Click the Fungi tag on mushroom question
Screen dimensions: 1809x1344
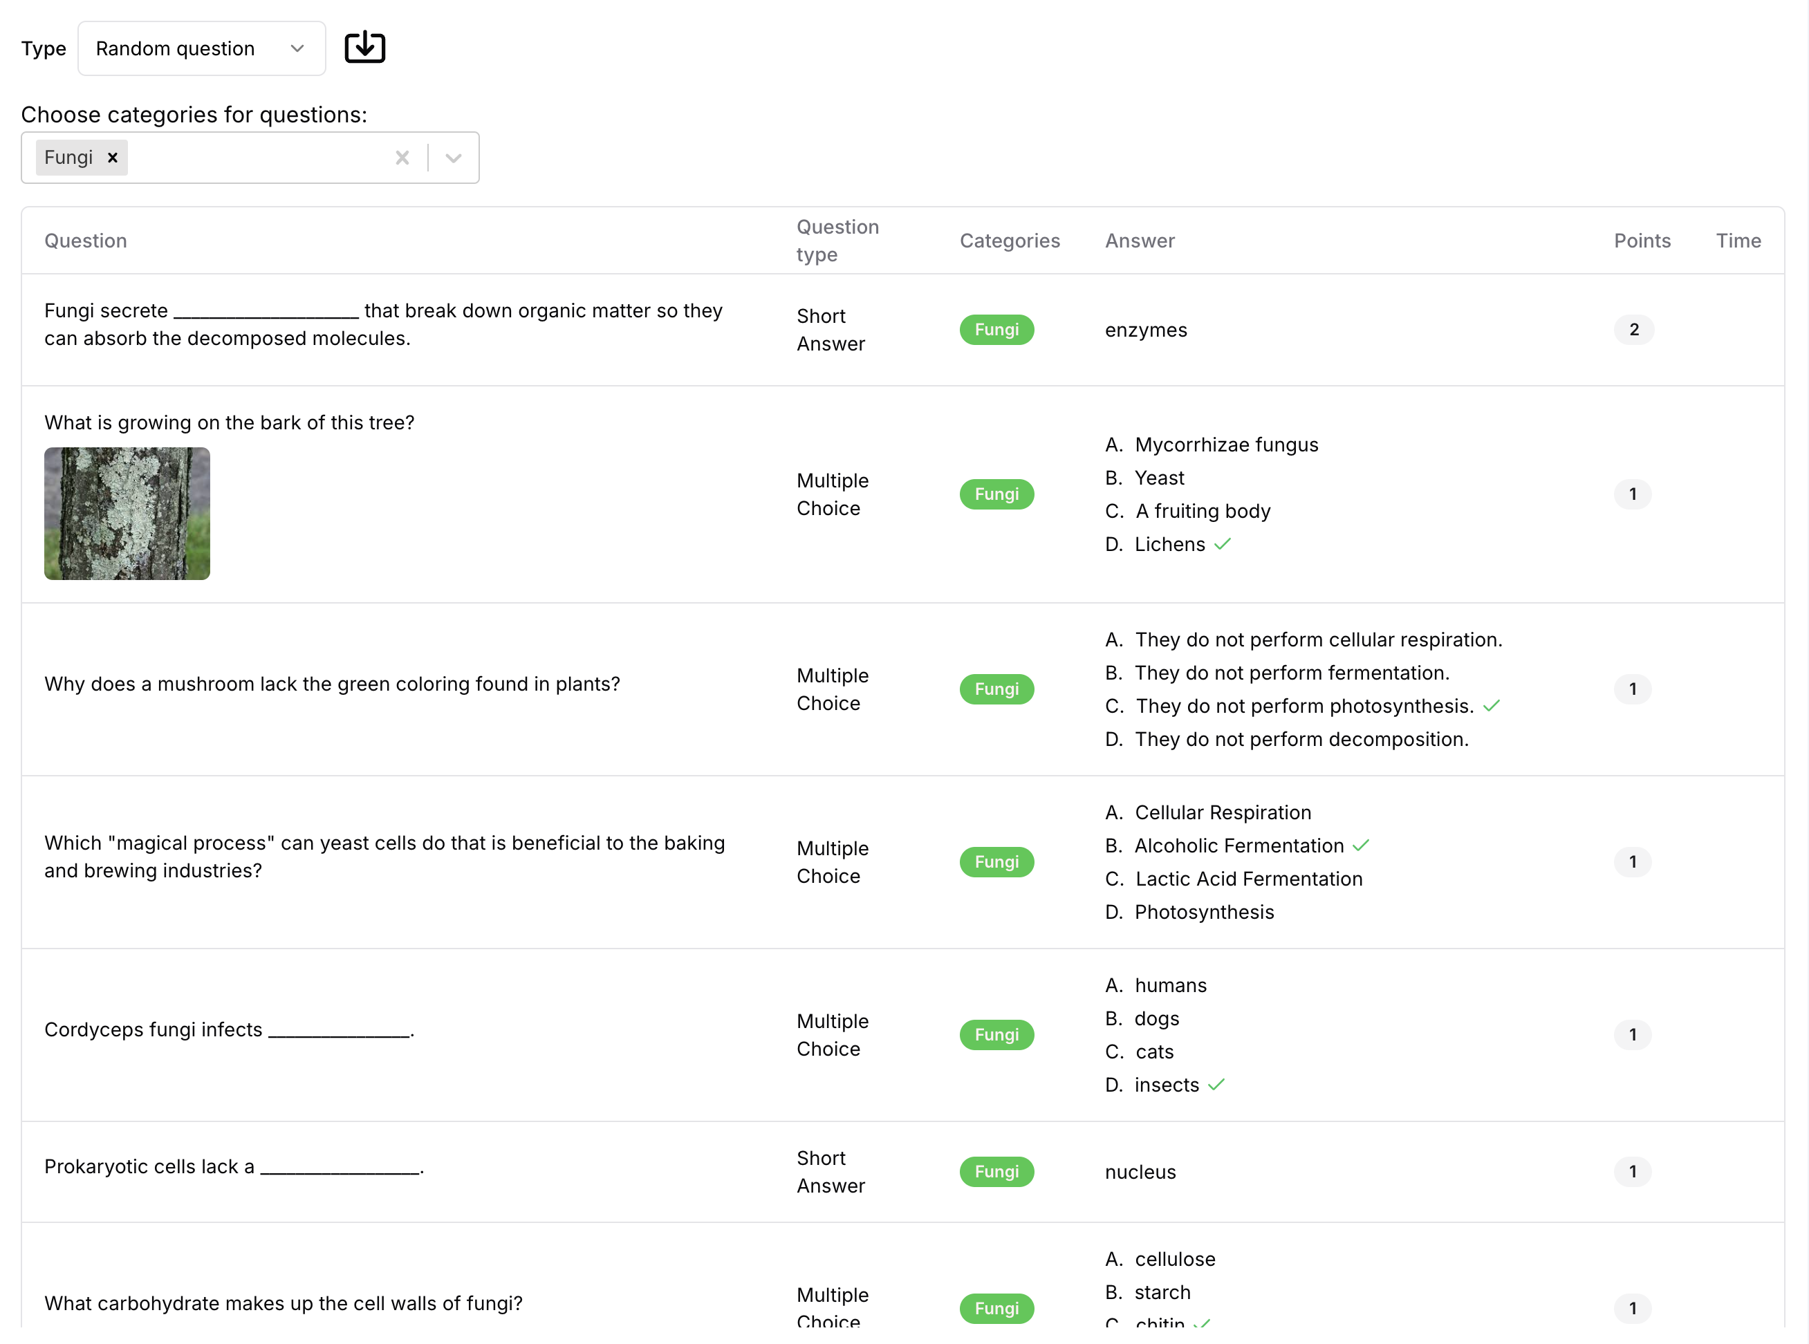[x=996, y=689]
